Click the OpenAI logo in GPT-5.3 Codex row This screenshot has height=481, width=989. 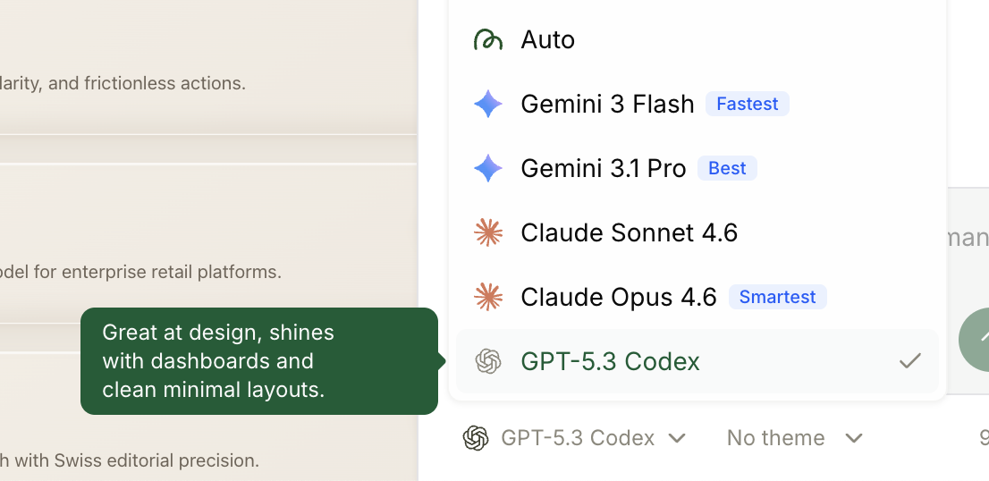(488, 361)
